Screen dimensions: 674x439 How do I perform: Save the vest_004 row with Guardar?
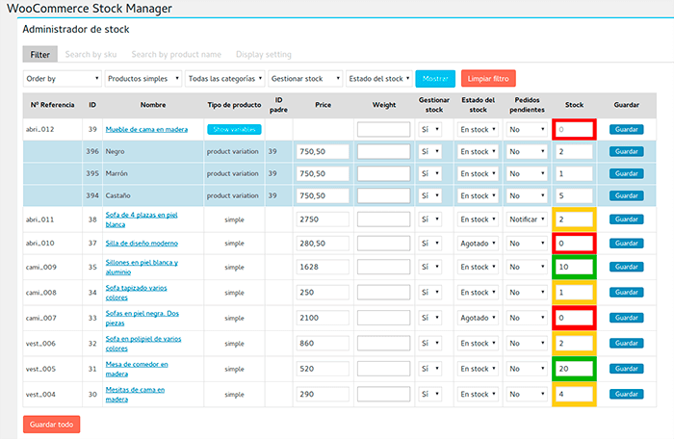(626, 394)
